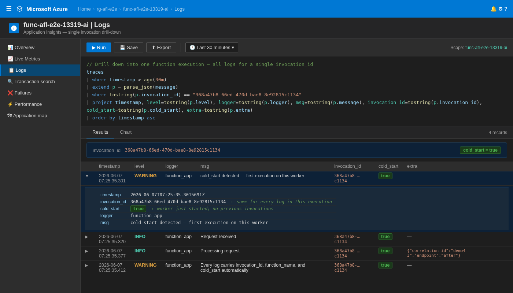Click the invocation_id value in summary banner
This screenshot has height=293, width=513.
coord(173,150)
